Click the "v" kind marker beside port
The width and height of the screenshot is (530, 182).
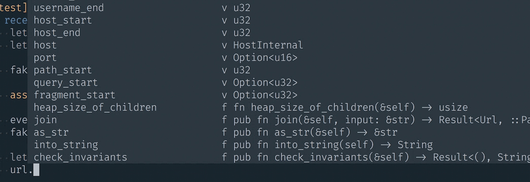[224, 58]
